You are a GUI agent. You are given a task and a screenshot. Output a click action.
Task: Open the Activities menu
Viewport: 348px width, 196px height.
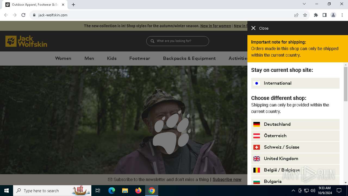pyautogui.click(x=238, y=58)
